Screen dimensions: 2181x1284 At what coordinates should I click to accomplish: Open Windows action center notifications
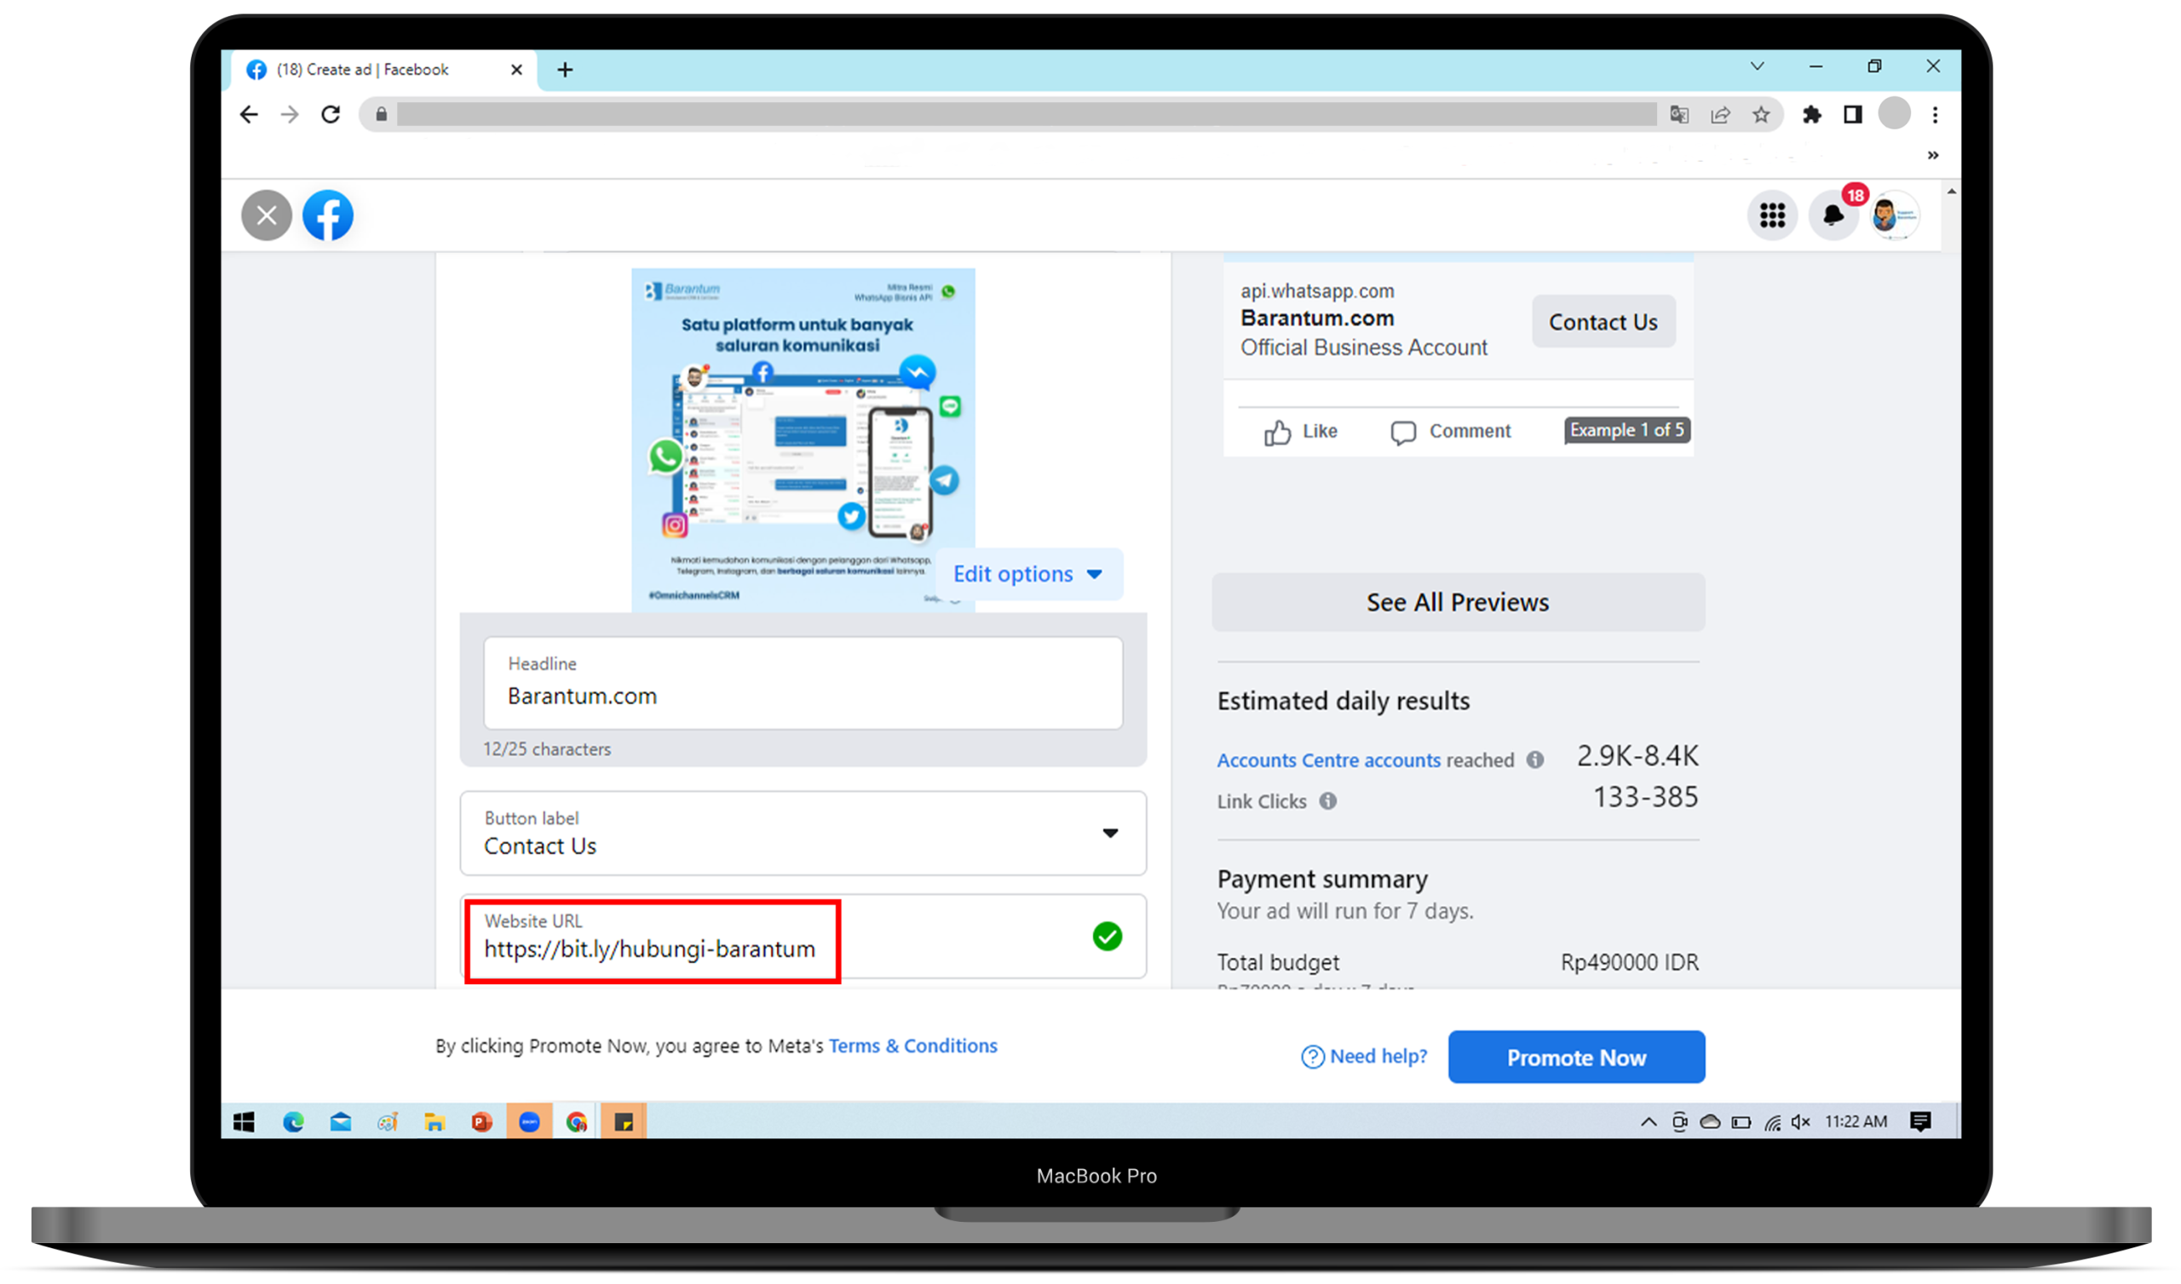(x=1920, y=1122)
